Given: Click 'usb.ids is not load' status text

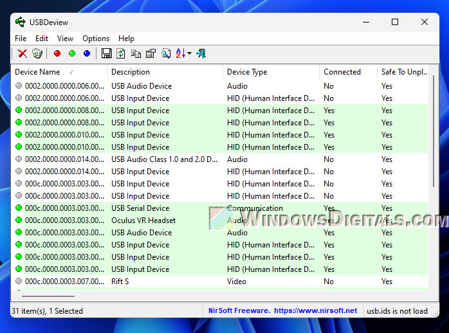Looking at the screenshot, I should (397, 311).
